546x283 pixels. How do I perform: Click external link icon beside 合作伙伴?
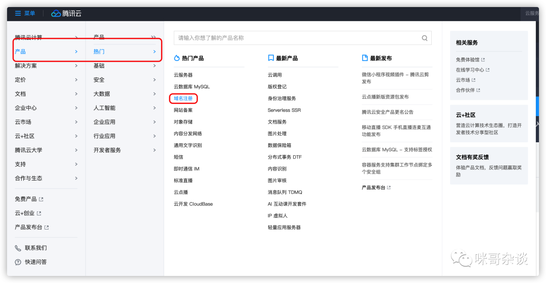tap(478, 90)
